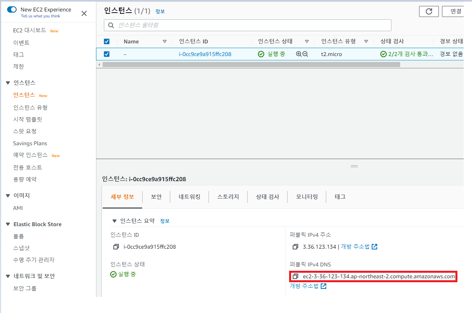
Task: Copy public IPv4 DNS name icon
Action: [295, 276]
